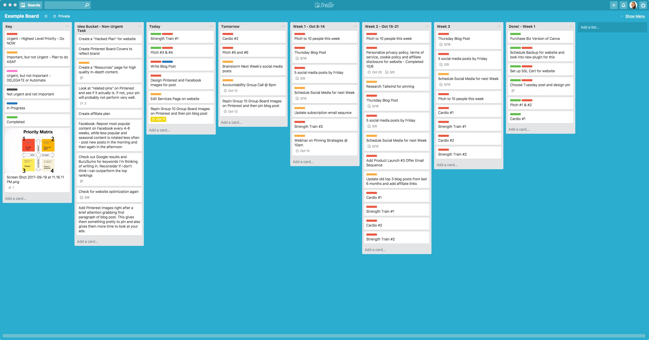Open the Write Blog Post card
The height and width of the screenshot is (340, 649).
click(181, 65)
